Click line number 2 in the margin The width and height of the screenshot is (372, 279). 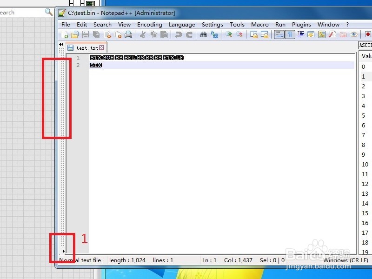click(78, 65)
